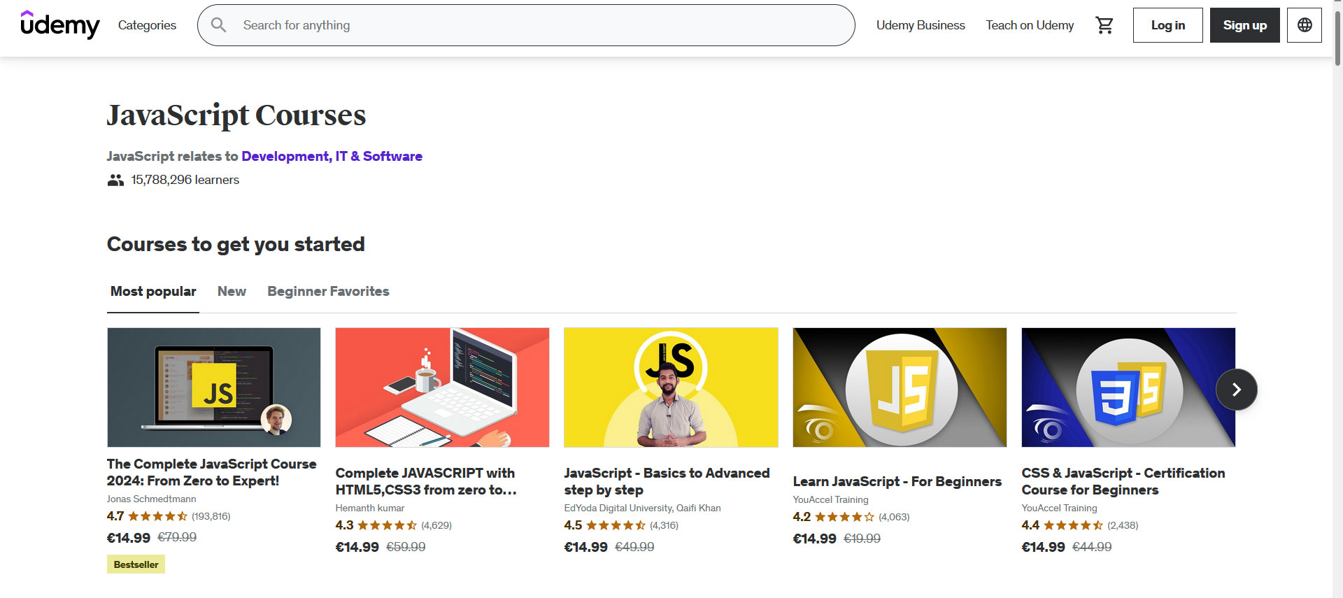This screenshot has height=598, width=1343.
Task: Click the Bestseller badge
Action: tap(136, 564)
